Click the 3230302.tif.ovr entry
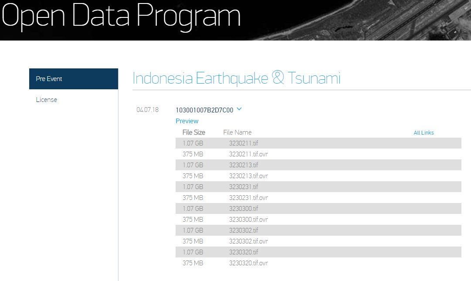Screen dimensions: 471x281 pyautogui.click(x=249, y=241)
